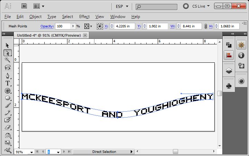This screenshot has height=156, width=249.
Task: Open the 91% zoom level dropdown
Action: pyautogui.click(x=31, y=152)
